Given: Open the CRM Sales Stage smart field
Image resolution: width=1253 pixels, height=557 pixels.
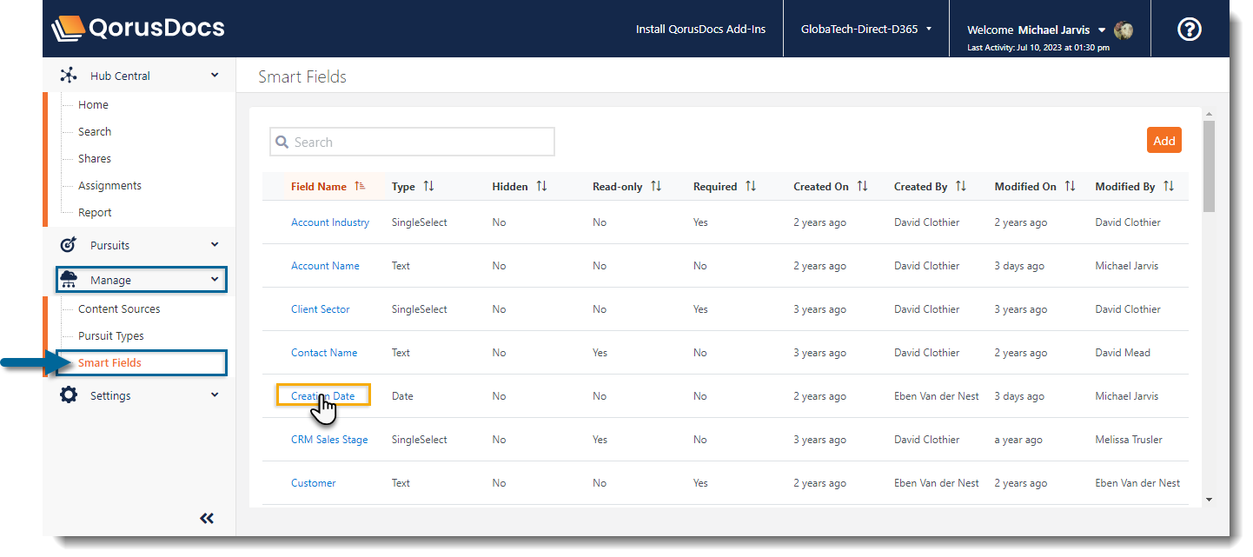Looking at the screenshot, I should [329, 439].
